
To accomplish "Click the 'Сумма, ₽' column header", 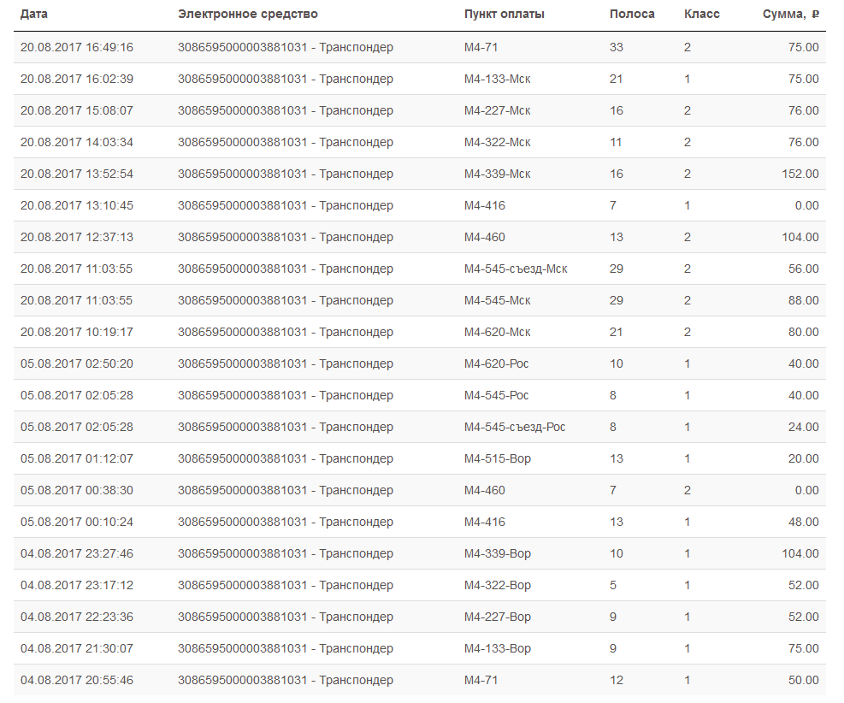I will [790, 15].
